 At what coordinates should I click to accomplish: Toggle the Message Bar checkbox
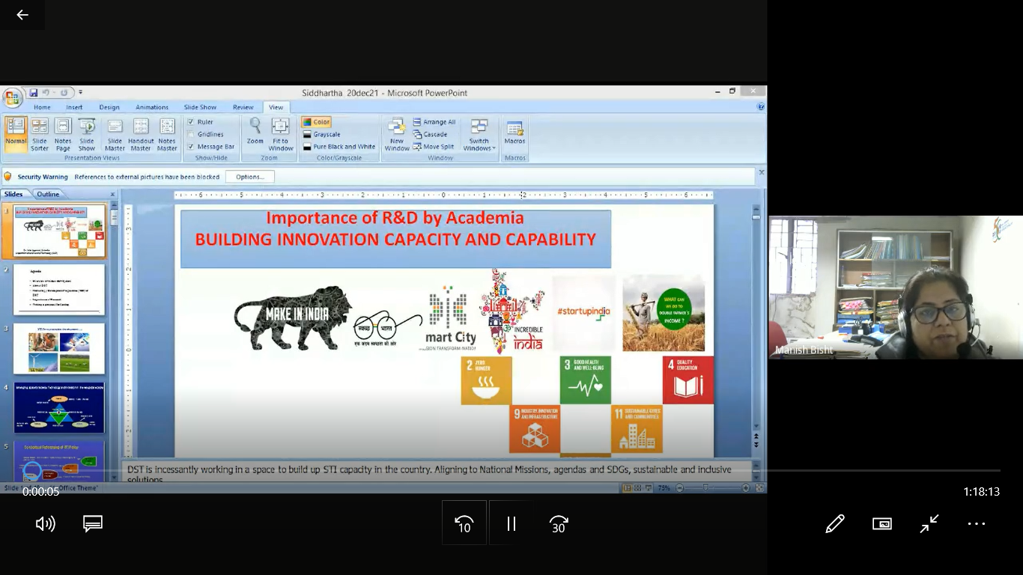tap(191, 147)
